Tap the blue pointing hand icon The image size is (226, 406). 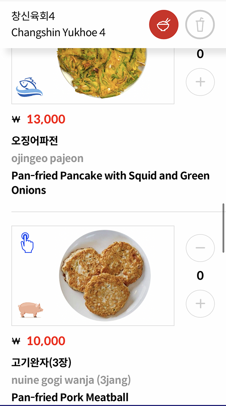coord(27,242)
